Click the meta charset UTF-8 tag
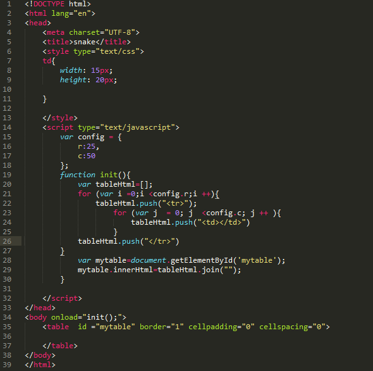The image size is (373, 371). point(91,32)
